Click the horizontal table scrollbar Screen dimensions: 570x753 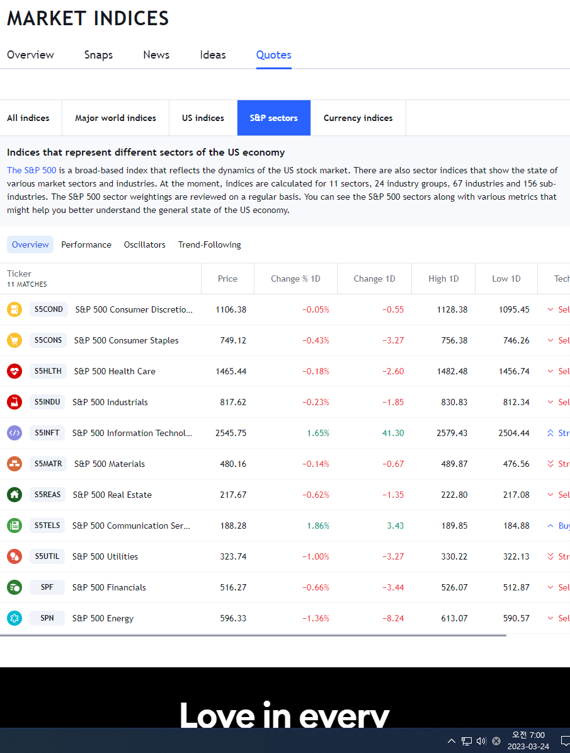pyautogui.click(x=253, y=635)
